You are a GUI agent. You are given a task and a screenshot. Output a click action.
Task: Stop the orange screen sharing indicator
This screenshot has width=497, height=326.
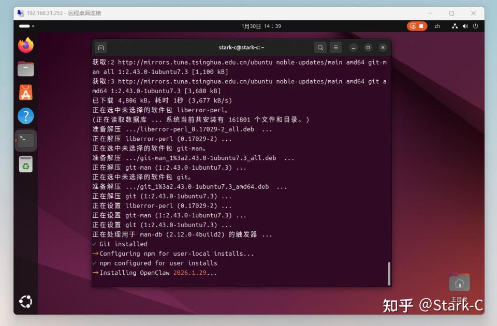click(x=417, y=26)
